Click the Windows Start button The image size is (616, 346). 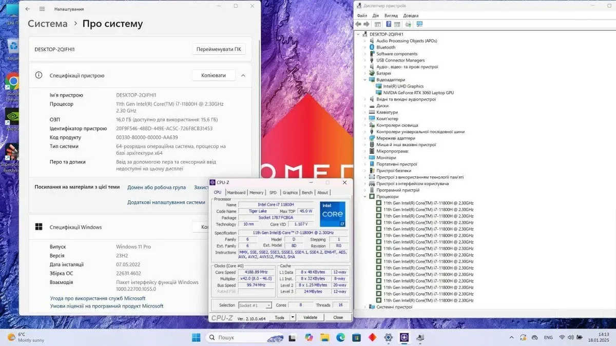(196, 337)
